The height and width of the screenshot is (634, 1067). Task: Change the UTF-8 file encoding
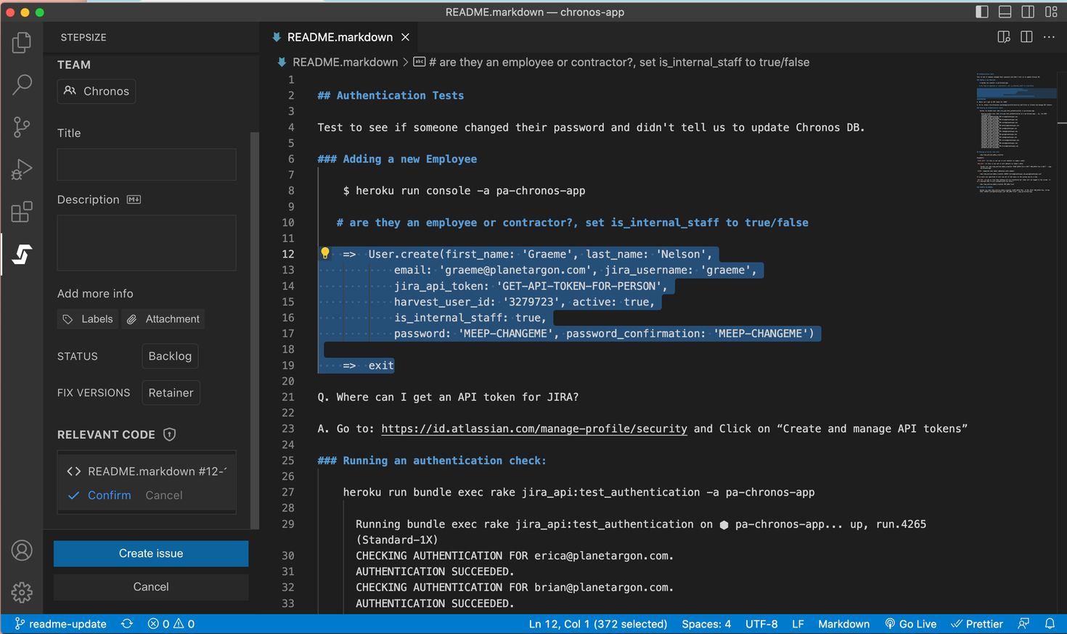coord(761,624)
